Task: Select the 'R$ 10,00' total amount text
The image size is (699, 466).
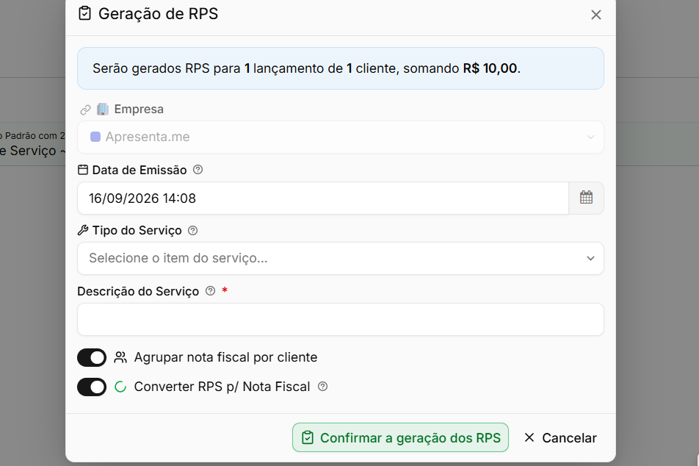Action: [490, 68]
